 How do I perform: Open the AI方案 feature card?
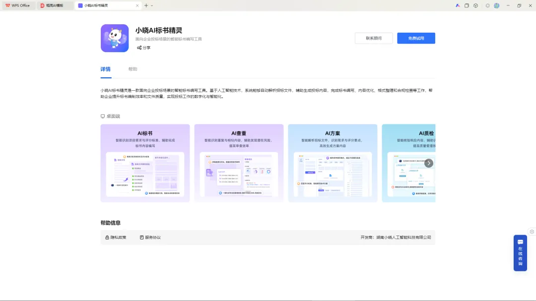pyautogui.click(x=333, y=163)
